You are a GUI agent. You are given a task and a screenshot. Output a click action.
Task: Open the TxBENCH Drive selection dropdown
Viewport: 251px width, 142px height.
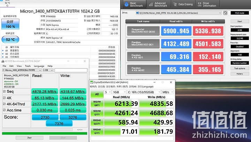[x=178, y=13]
